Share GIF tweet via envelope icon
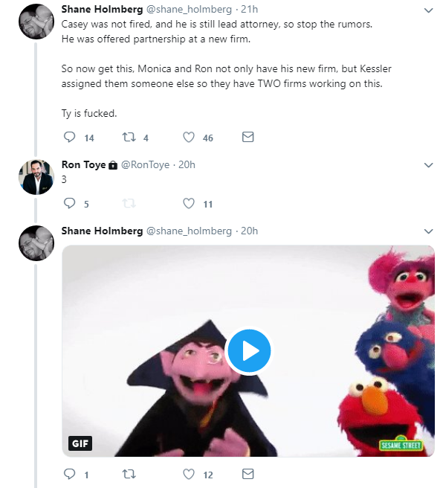Screen dimensions: 443x488 pyautogui.click(x=248, y=474)
